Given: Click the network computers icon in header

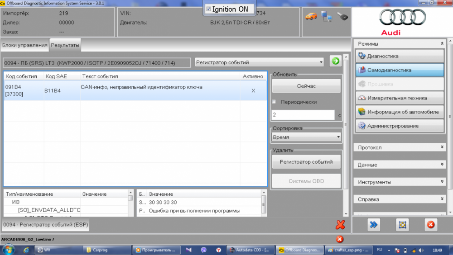Looking at the screenshot, I should tap(327, 16).
